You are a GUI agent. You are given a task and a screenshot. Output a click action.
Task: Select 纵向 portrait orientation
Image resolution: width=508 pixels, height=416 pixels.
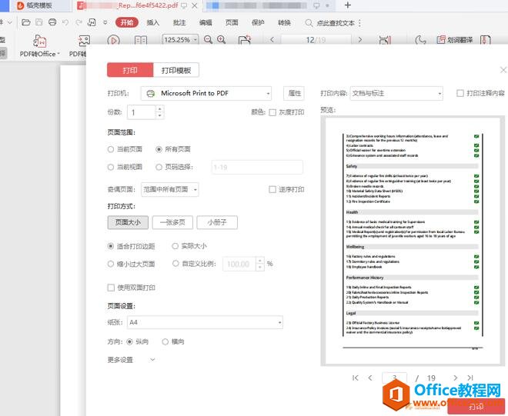(129, 341)
